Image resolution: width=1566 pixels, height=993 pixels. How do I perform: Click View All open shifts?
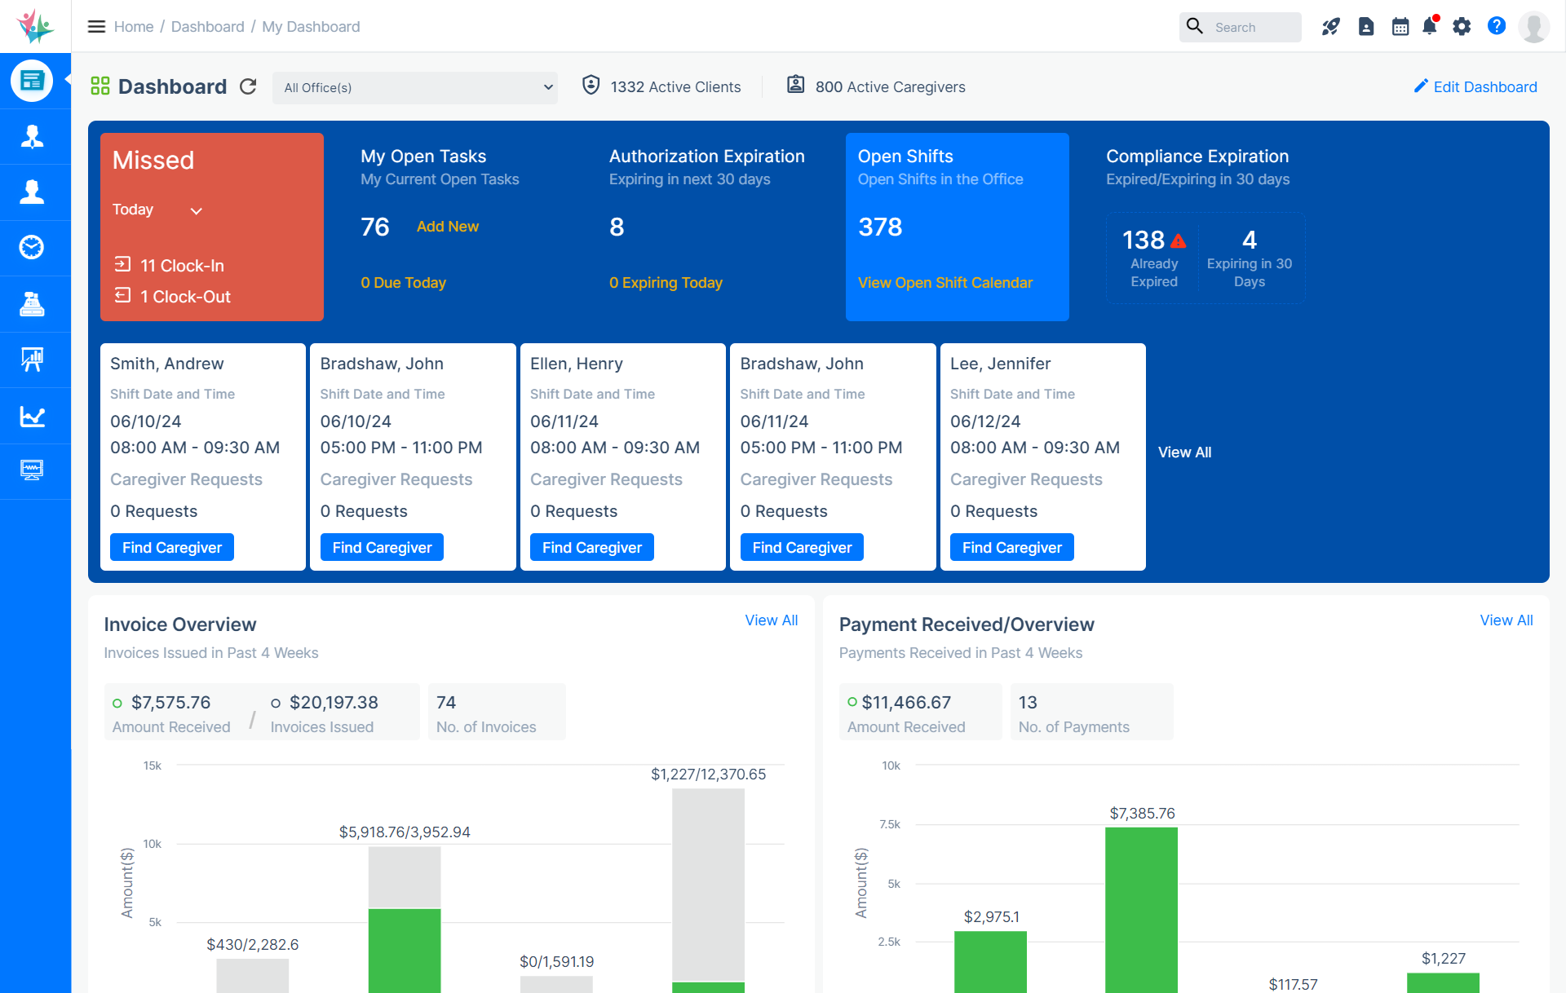coord(1184,452)
